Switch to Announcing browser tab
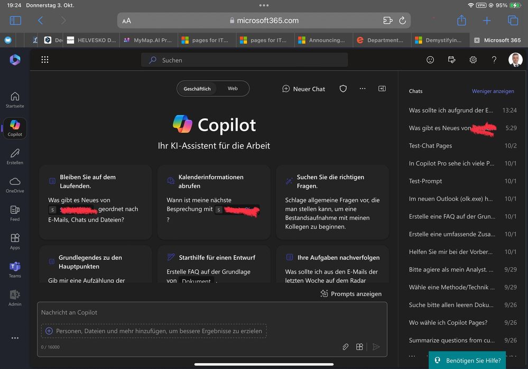 [323, 40]
